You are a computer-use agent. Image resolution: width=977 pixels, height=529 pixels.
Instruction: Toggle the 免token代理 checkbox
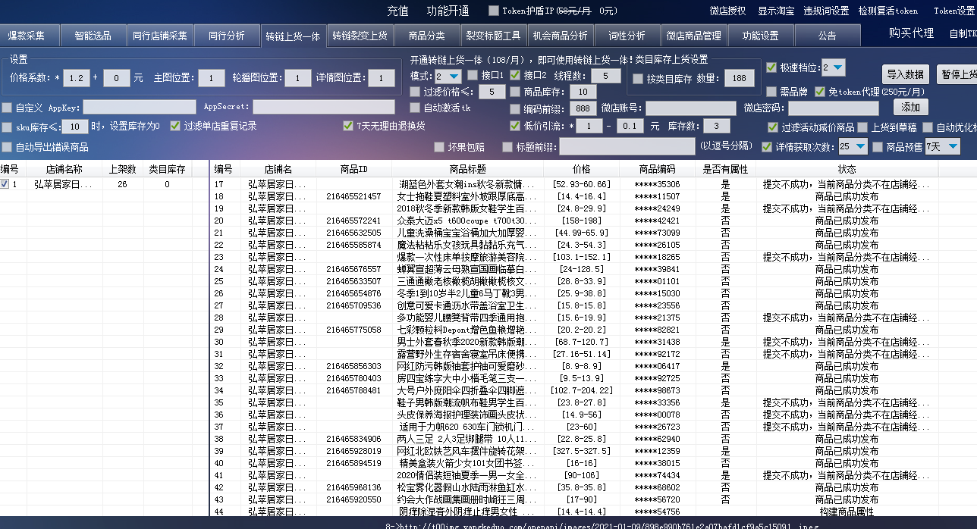click(819, 91)
